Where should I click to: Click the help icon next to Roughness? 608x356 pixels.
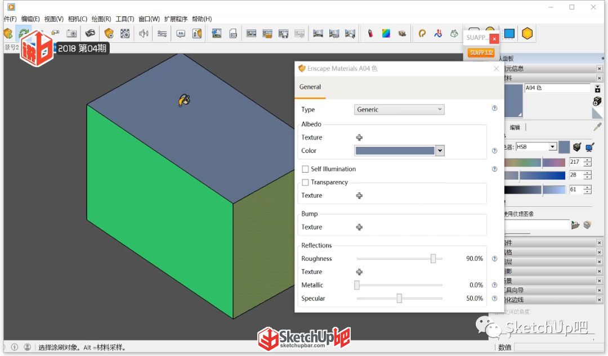pyautogui.click(x=494, y=259)
